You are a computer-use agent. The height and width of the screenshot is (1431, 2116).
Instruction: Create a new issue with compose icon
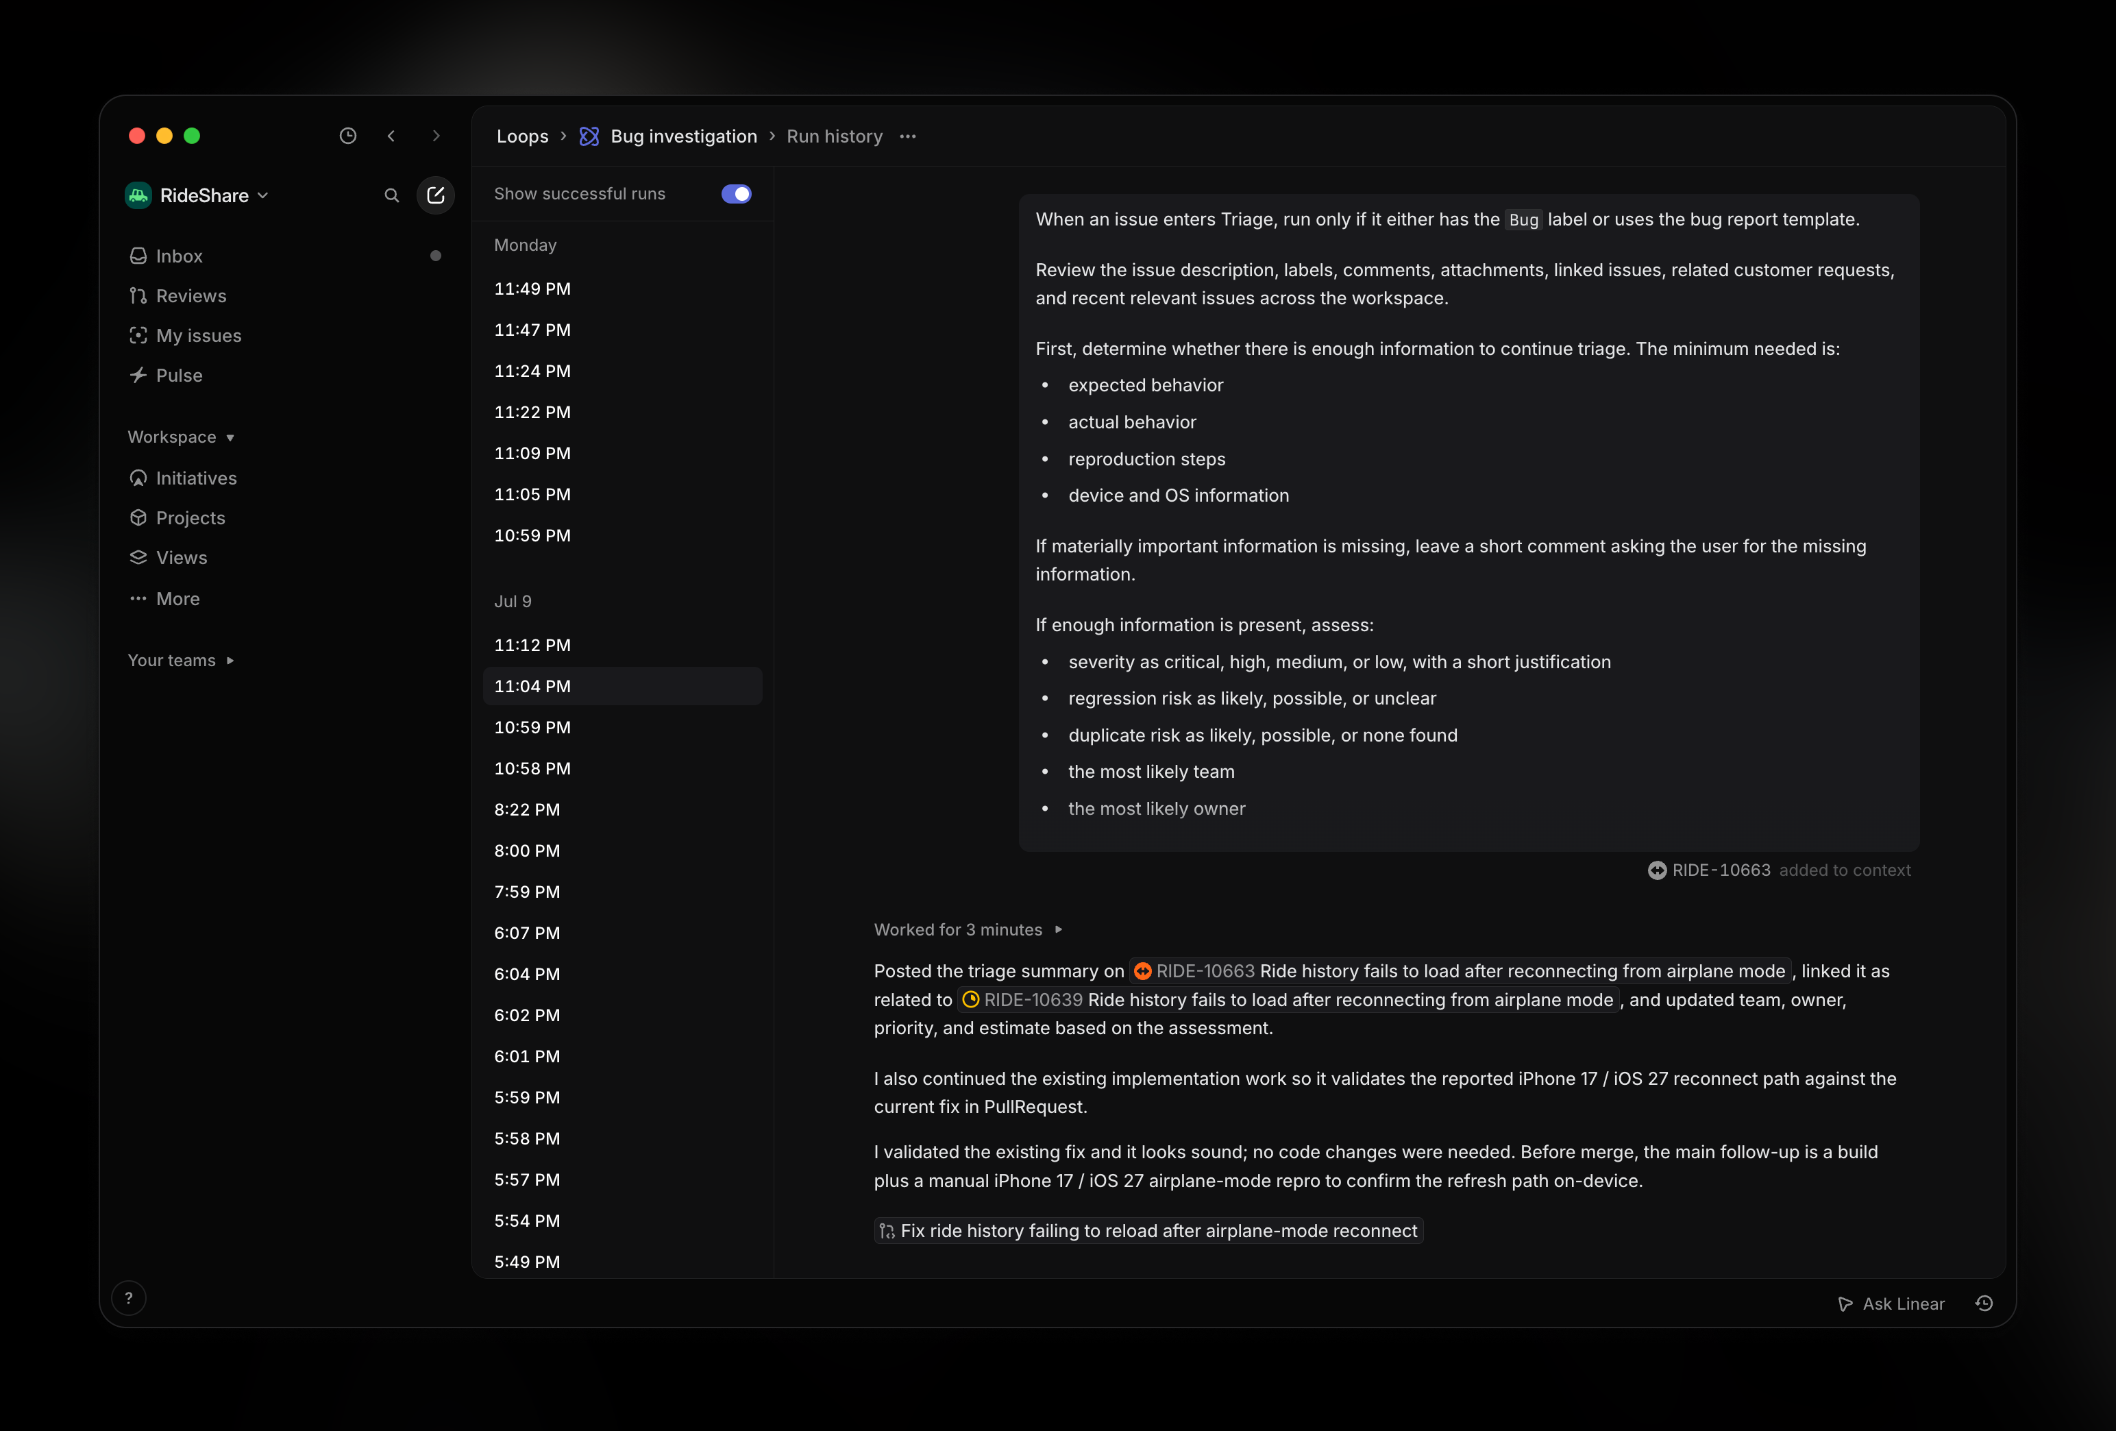435,195
